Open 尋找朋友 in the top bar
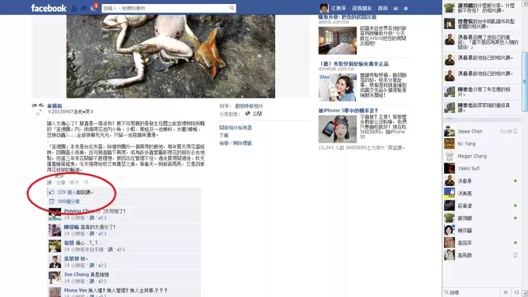 tap(362, 8)
